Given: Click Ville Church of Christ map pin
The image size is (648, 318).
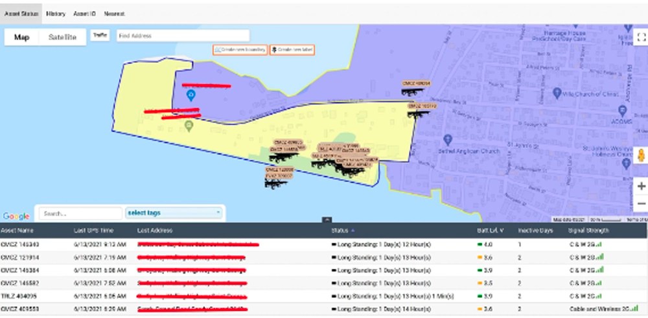Looking at the screenshot, I should point(556,93).
